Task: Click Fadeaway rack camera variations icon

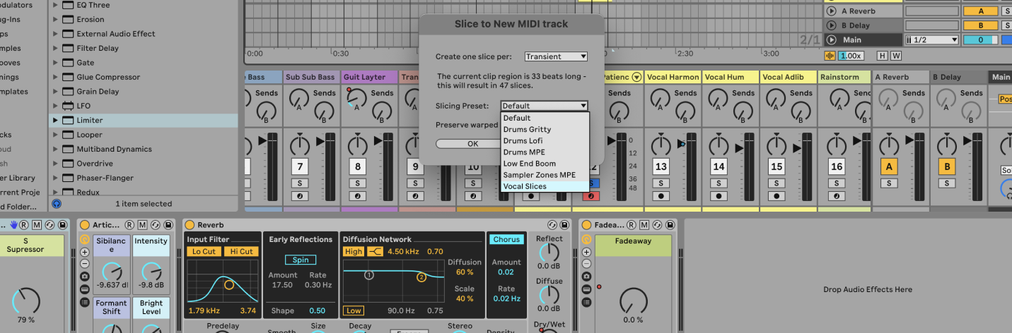Action: 586,277
